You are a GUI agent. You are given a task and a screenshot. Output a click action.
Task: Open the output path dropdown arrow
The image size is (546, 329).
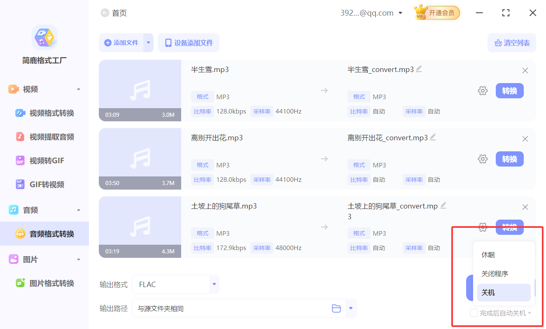(x=351, y=308)
